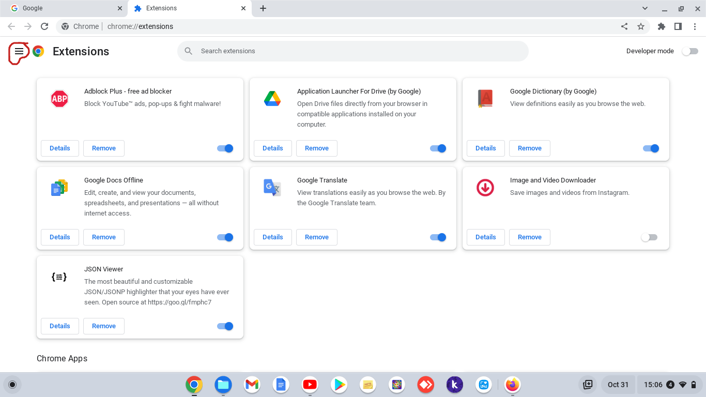
Task: Enable Image and Video Downloader toggle
Action: coord(649,237)
